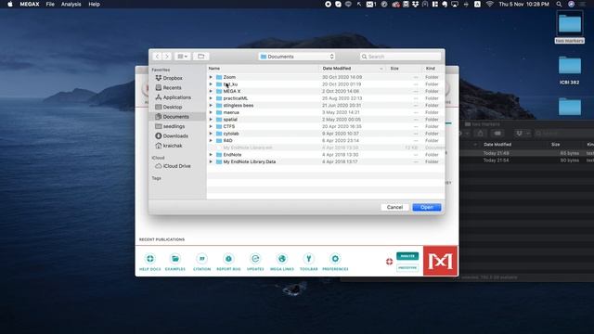Expand the cytolab folder
The height and width of the screenshot is (334, 594).
(x=211, y=134)
